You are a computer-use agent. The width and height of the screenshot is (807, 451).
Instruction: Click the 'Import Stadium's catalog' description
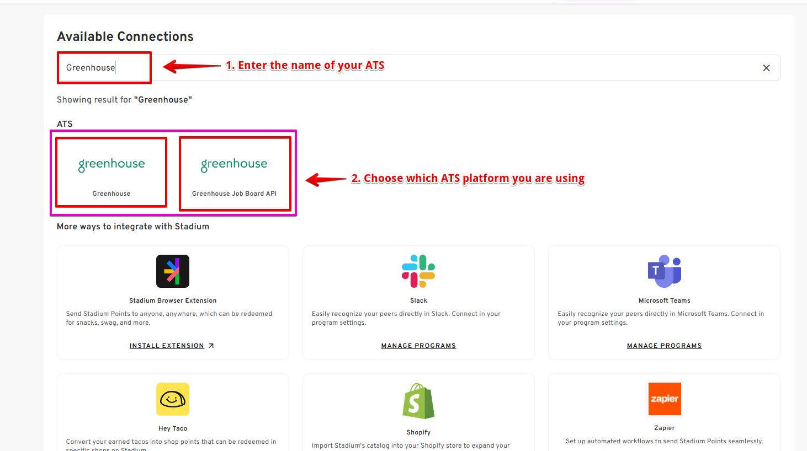pos(411,445)
